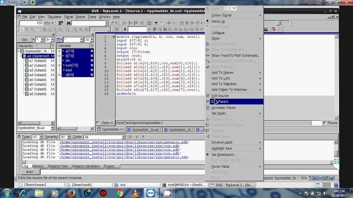Click the Edit Source menu icon
Image resolution: width=353 pixels, height=198 pixels.
[x=207, y=96]
